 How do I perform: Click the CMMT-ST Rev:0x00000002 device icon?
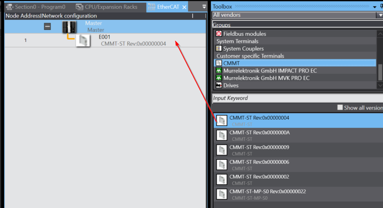click(222, 179)
